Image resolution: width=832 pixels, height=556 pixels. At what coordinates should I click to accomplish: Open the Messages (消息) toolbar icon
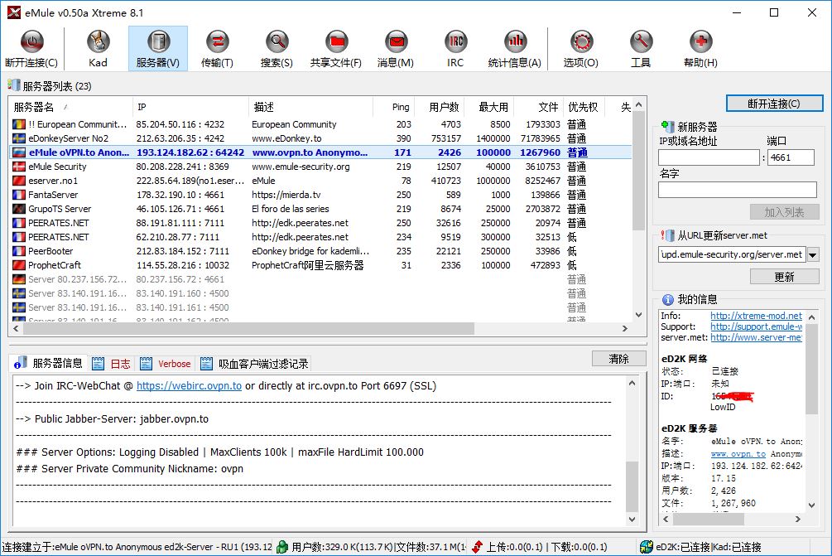[396, 49]
